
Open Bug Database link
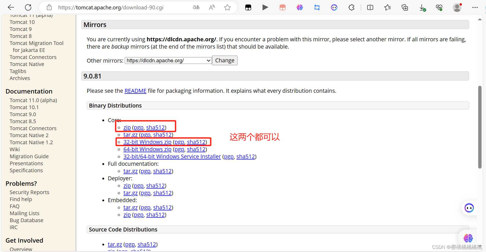(x=27, y=220)
